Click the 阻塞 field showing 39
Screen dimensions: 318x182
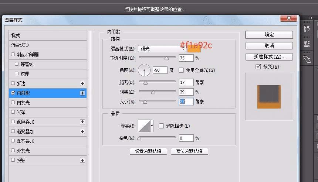(186, 92)
